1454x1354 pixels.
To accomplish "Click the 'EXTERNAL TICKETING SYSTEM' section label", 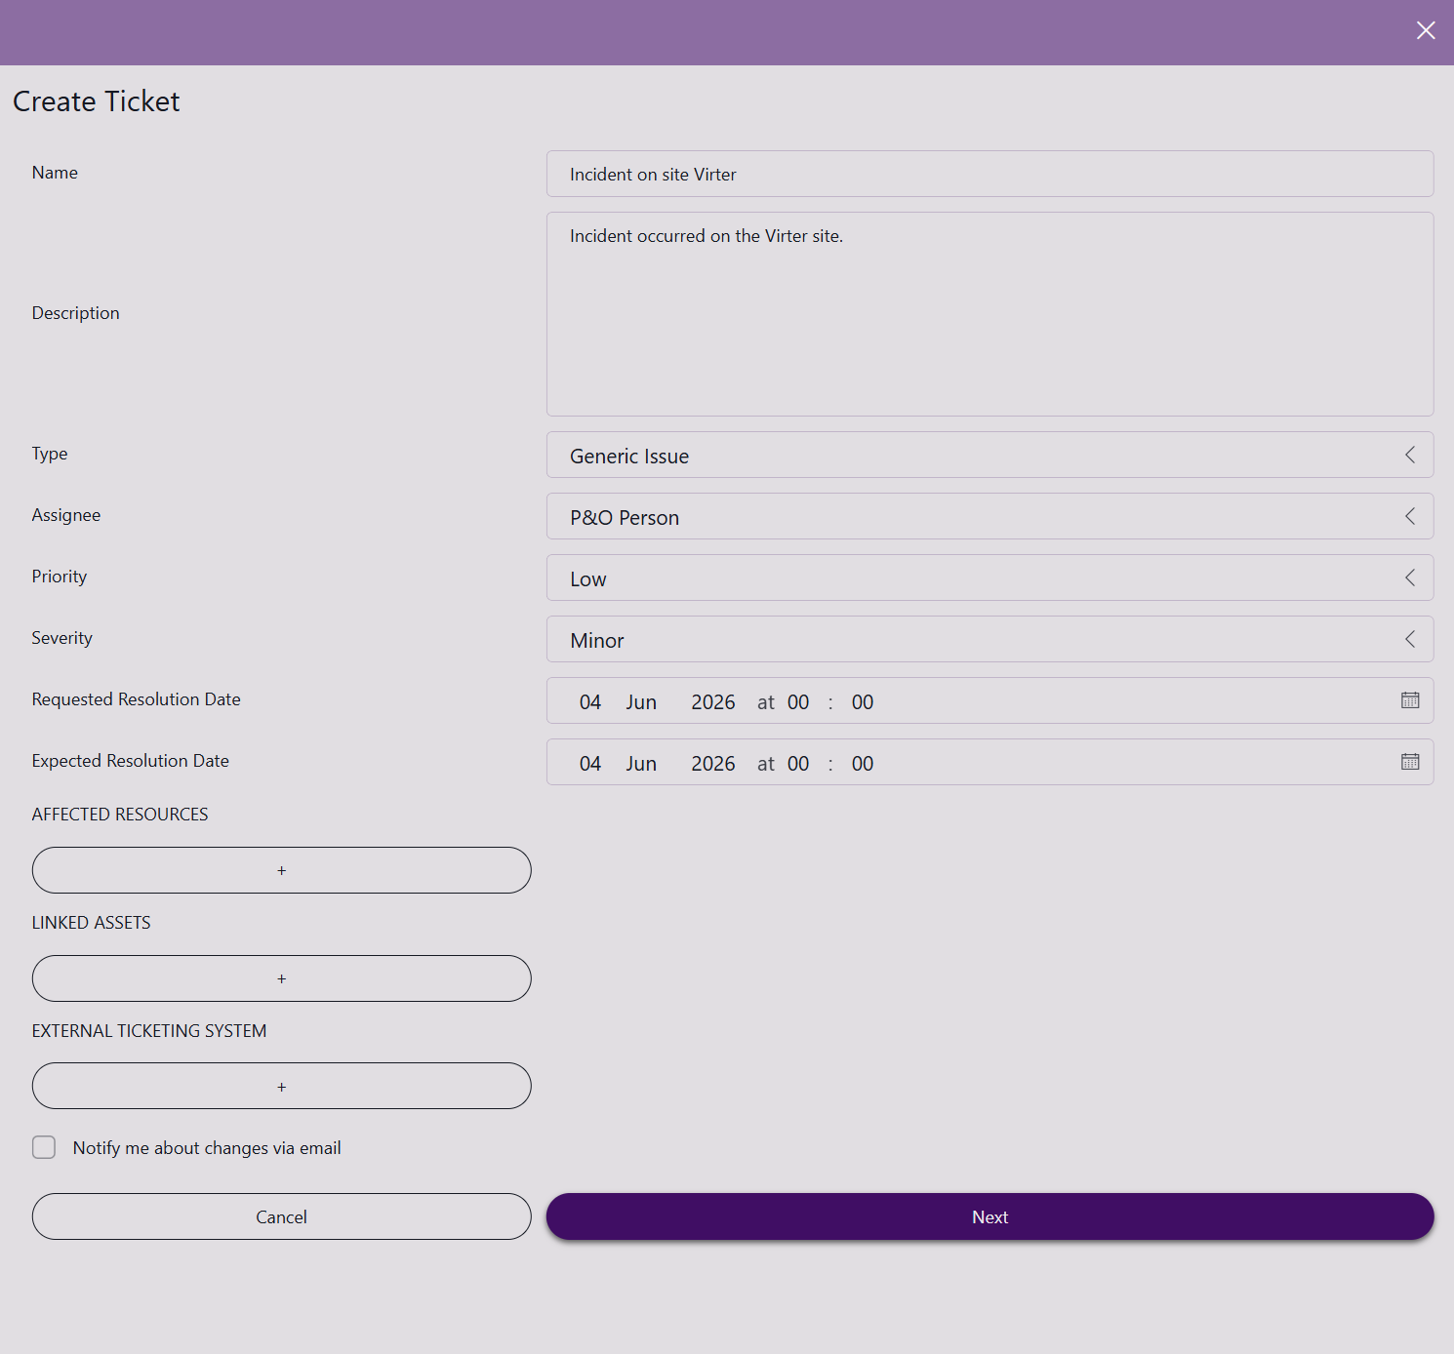I will coord(149,1031).
